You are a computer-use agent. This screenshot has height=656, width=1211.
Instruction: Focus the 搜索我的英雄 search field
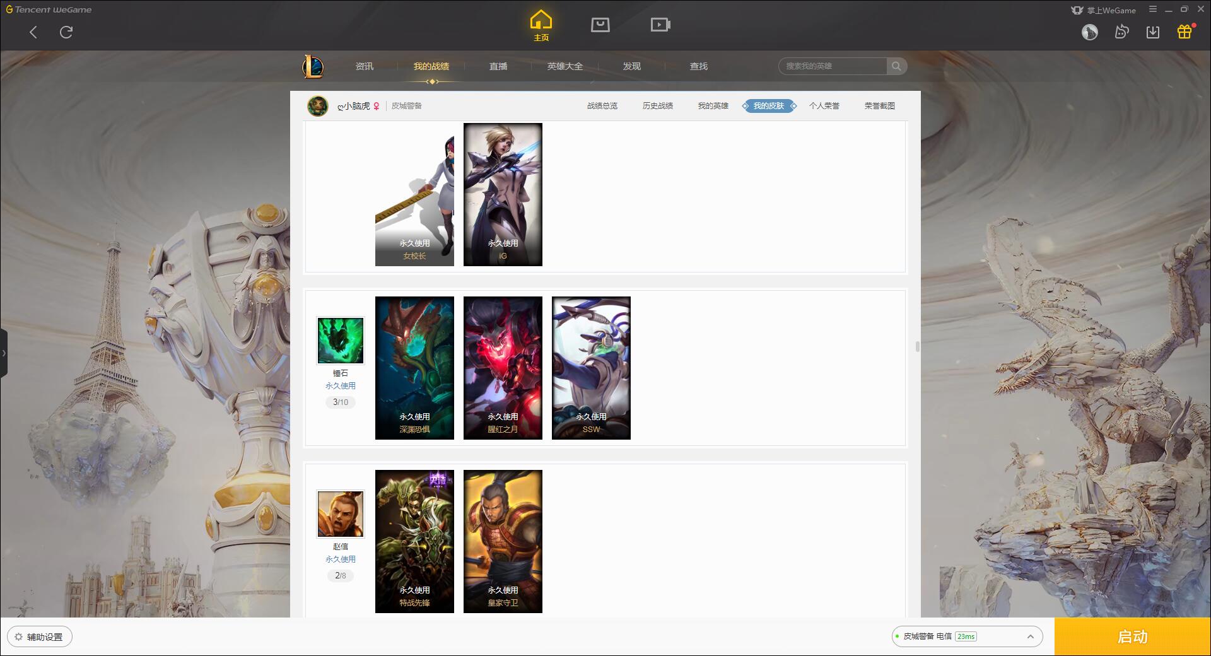[x=833, y=66]
